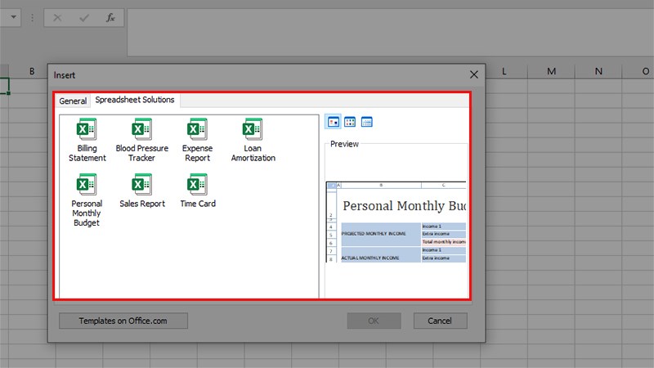Screen dimensions: 654x368
Task: Select column B header
Action: 32,71
